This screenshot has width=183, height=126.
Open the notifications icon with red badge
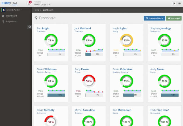[29, 3]
